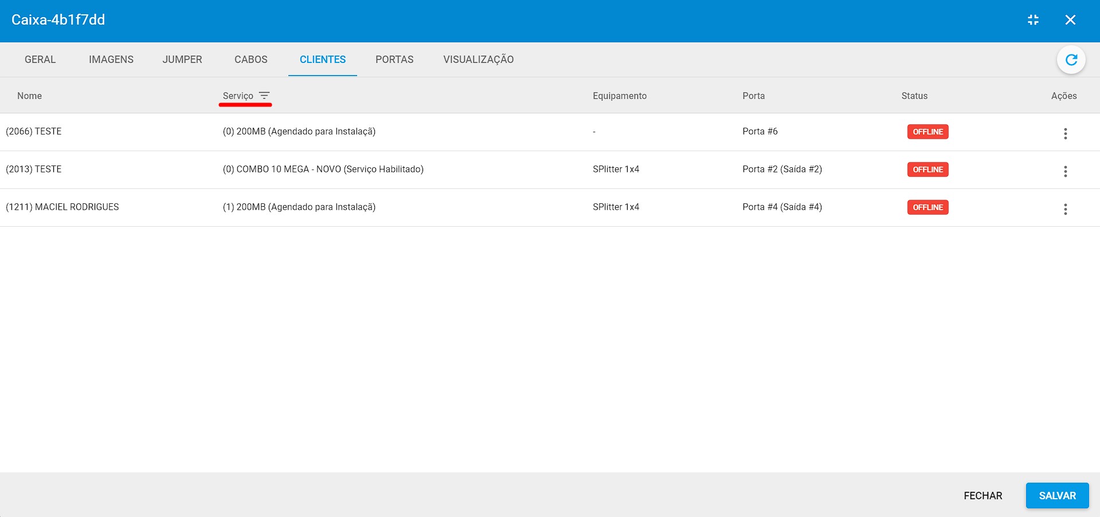Close the Caixa-4b1f7dd dialog
Viewport: 1100px width, 517px height.
pyautogui.click(x=1070, y=20)
